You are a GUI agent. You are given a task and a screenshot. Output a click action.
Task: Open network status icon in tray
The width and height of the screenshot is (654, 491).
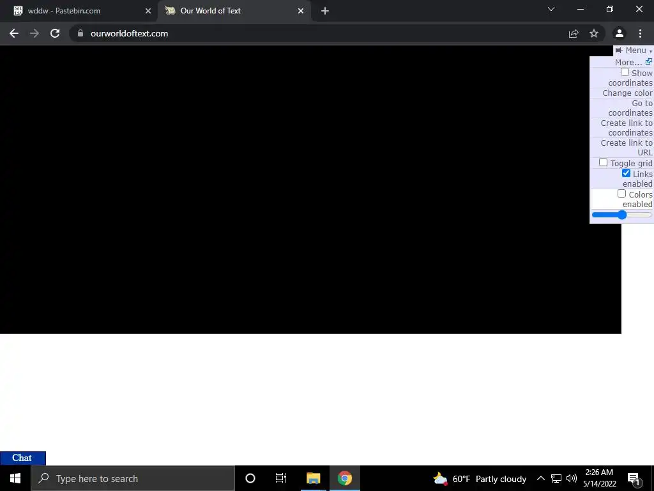(x=556, y=478)
